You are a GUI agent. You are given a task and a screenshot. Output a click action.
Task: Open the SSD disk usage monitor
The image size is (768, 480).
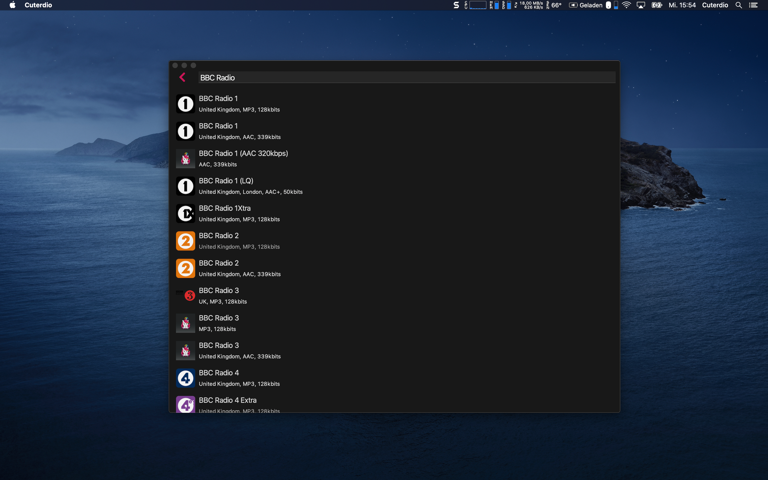pyautogui.click(x=506, y=5)
